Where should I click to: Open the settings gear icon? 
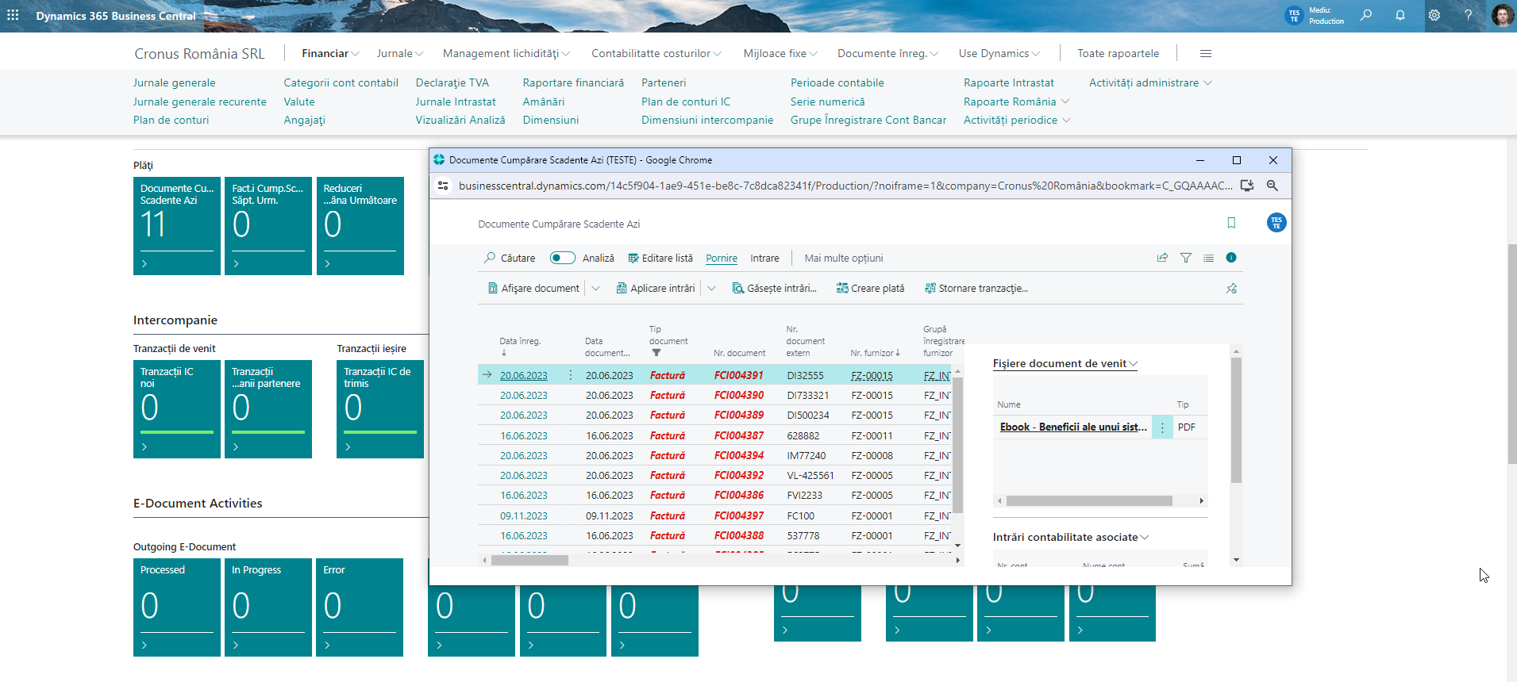pos(1434,15)
